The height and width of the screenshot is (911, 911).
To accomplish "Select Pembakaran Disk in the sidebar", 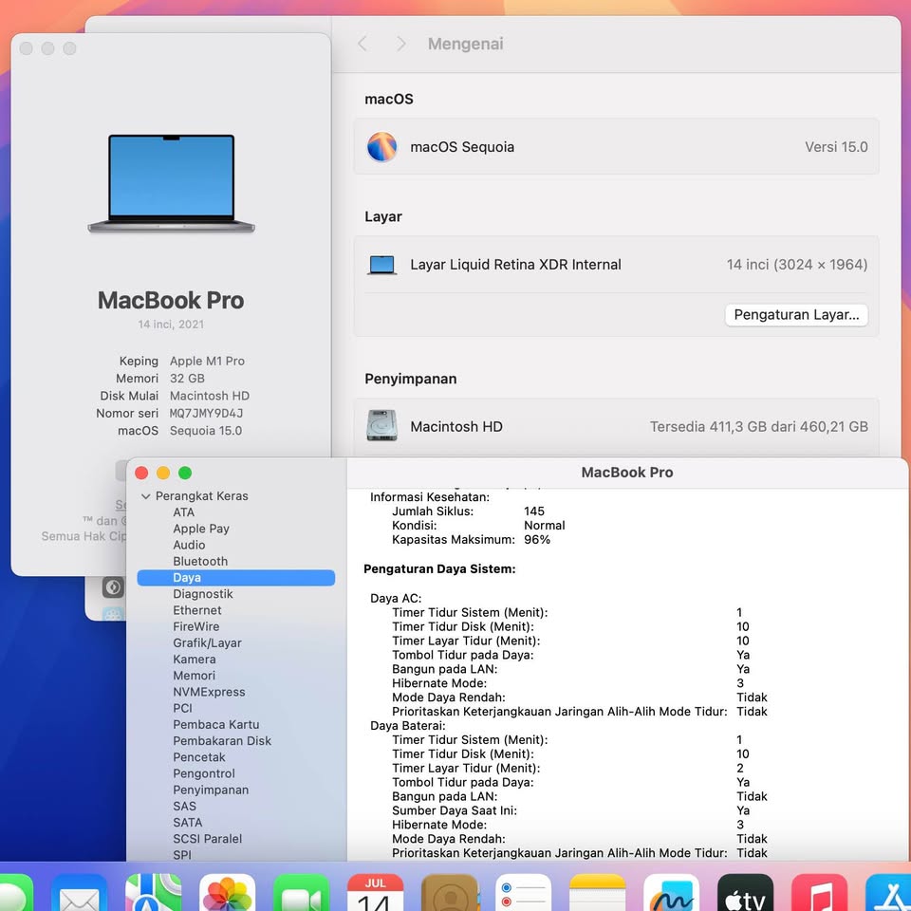I will (222, 741).
